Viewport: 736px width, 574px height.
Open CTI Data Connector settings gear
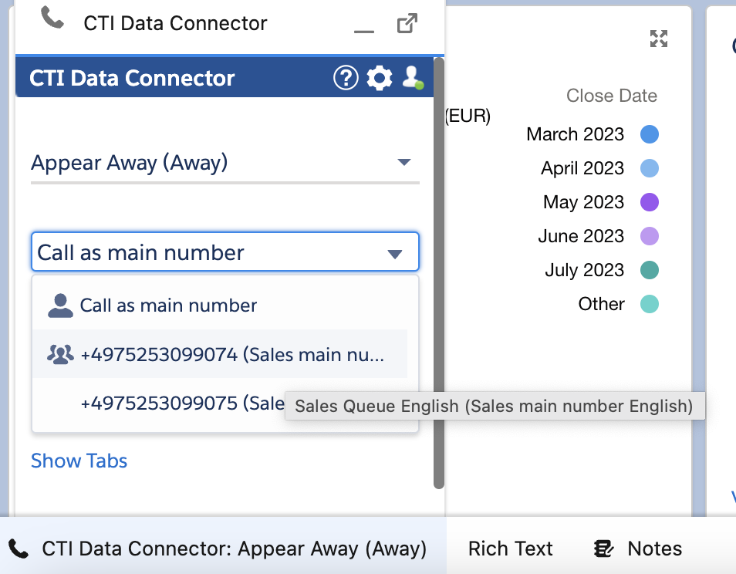pyautogui.click(x=380, y=78)
